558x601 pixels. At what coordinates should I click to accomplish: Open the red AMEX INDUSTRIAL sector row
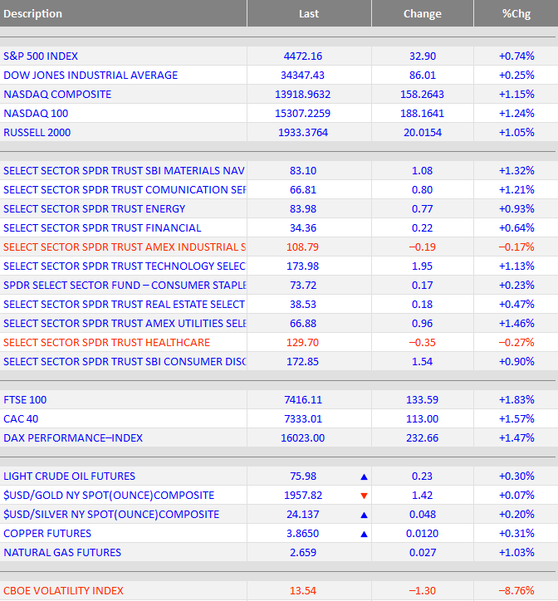pyautogui.click(x=279, y=247)
